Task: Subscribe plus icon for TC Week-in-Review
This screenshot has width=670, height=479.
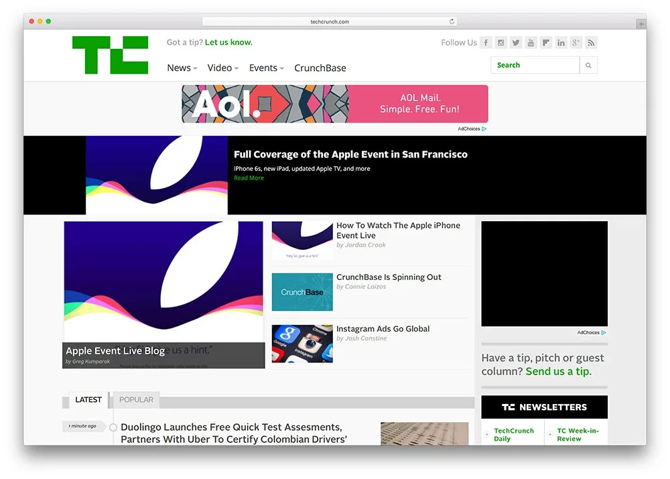Action: pyautogui.click(x=550, y=435)
